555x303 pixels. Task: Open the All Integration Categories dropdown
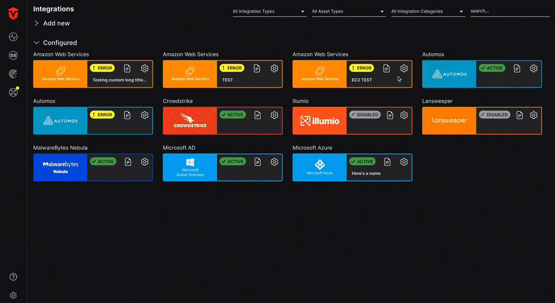tap(428, 11)
